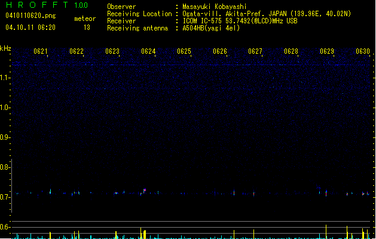Click the 1.1 kHz axis label
Image resolution: width=376 pixels, height=239 pixels.
[x=4, y=78]
